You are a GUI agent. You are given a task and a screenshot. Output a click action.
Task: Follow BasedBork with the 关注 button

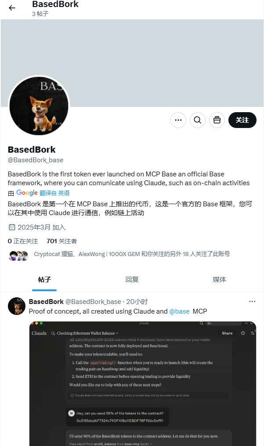242,120
